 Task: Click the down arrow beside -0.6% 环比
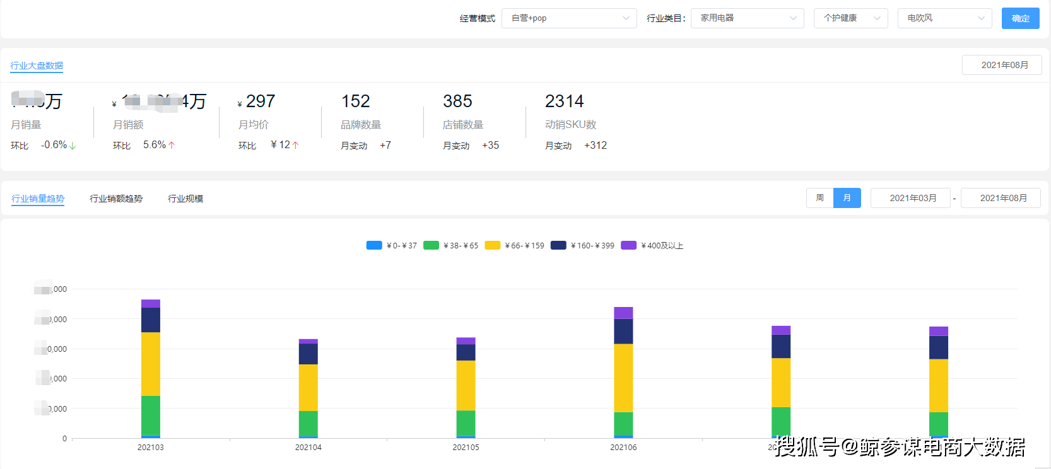[73, 146]
